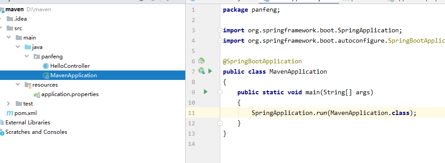Click the Maven 'm' icon of pom.xml

pos(10,113)
